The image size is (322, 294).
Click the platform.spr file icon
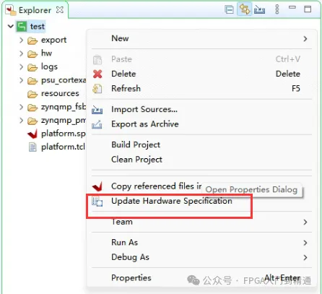pyautogui.click(x=32, y=134)
